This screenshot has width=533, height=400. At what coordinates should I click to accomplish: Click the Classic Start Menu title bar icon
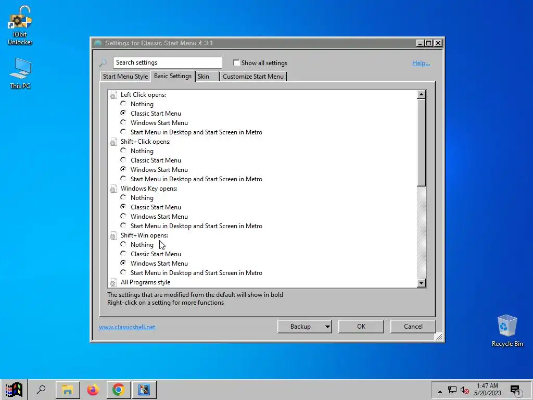[98, 43]
